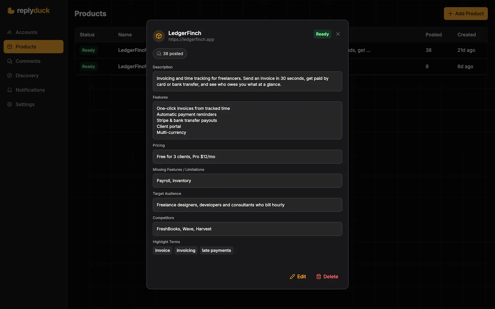495x309 pixels.
Task: Click the 21d ago created cell
Action: point(466,50)
